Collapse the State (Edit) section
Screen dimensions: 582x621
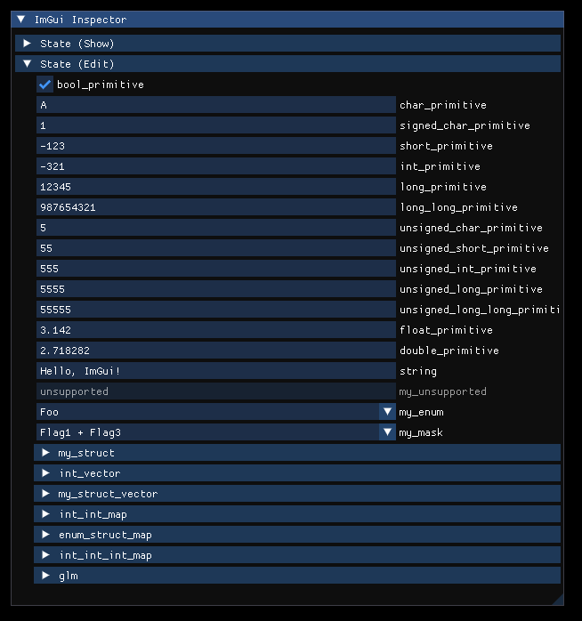coord(28,64)
